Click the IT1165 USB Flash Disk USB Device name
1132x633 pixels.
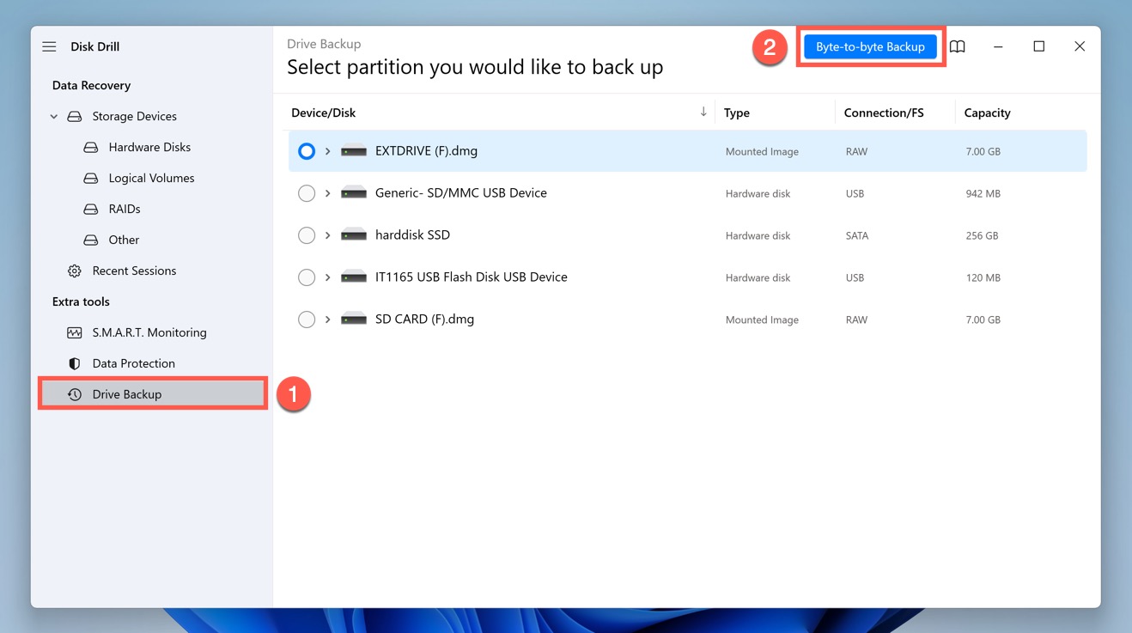472,277
